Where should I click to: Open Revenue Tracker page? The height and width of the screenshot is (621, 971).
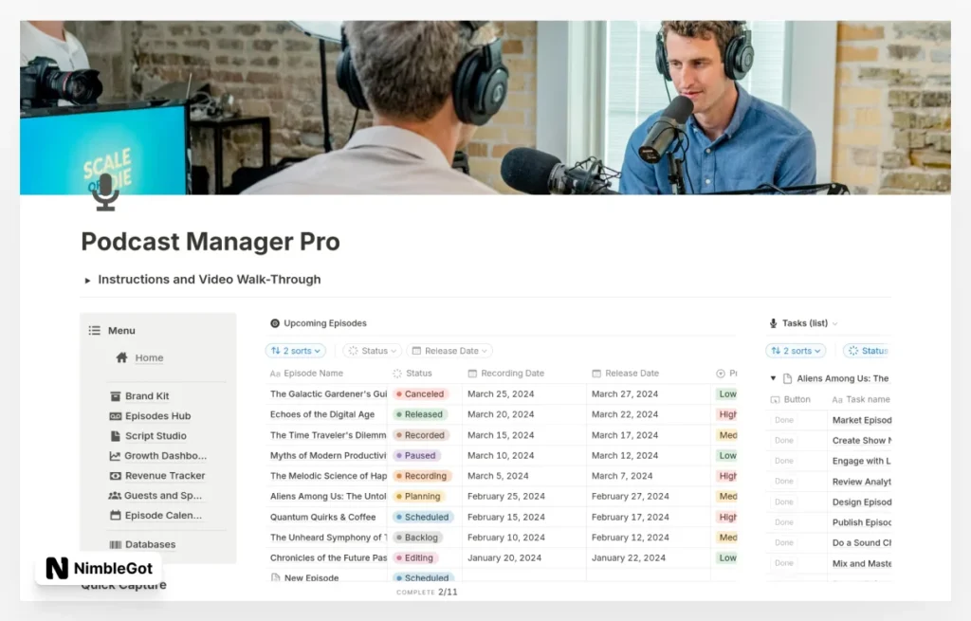[165, 476]
